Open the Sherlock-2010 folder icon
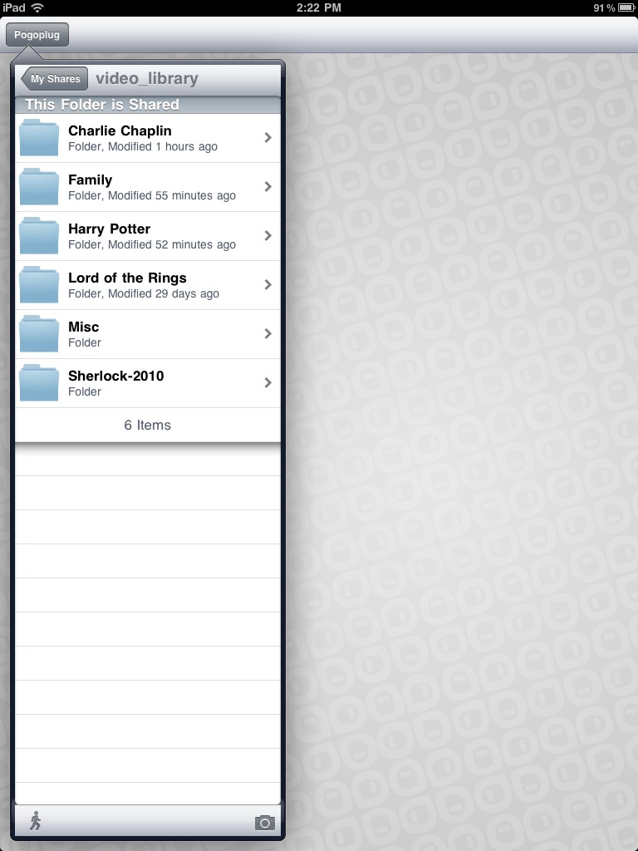 point(39,382)
